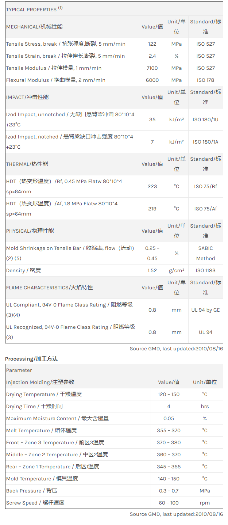The image size is (228, 525).
Task: Click the TYPICAL PROPERTIES table title
Action: coord(34,9)
